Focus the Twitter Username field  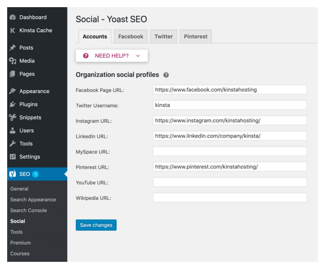pos(230,105)
